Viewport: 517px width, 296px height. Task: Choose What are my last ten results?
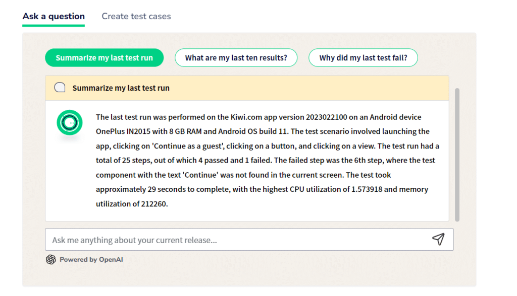click(x=236, y=57)
